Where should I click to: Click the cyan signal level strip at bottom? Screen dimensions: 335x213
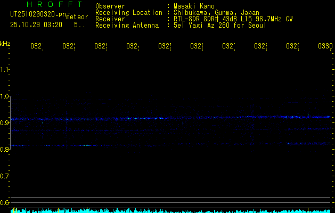[x=170, y=211]
